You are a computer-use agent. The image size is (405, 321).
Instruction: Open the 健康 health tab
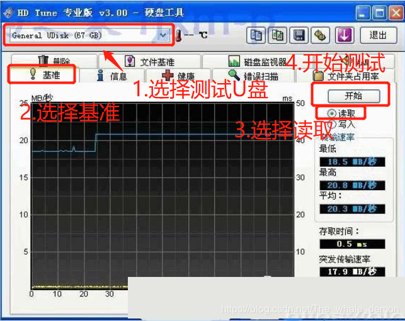tap(179, 76)
